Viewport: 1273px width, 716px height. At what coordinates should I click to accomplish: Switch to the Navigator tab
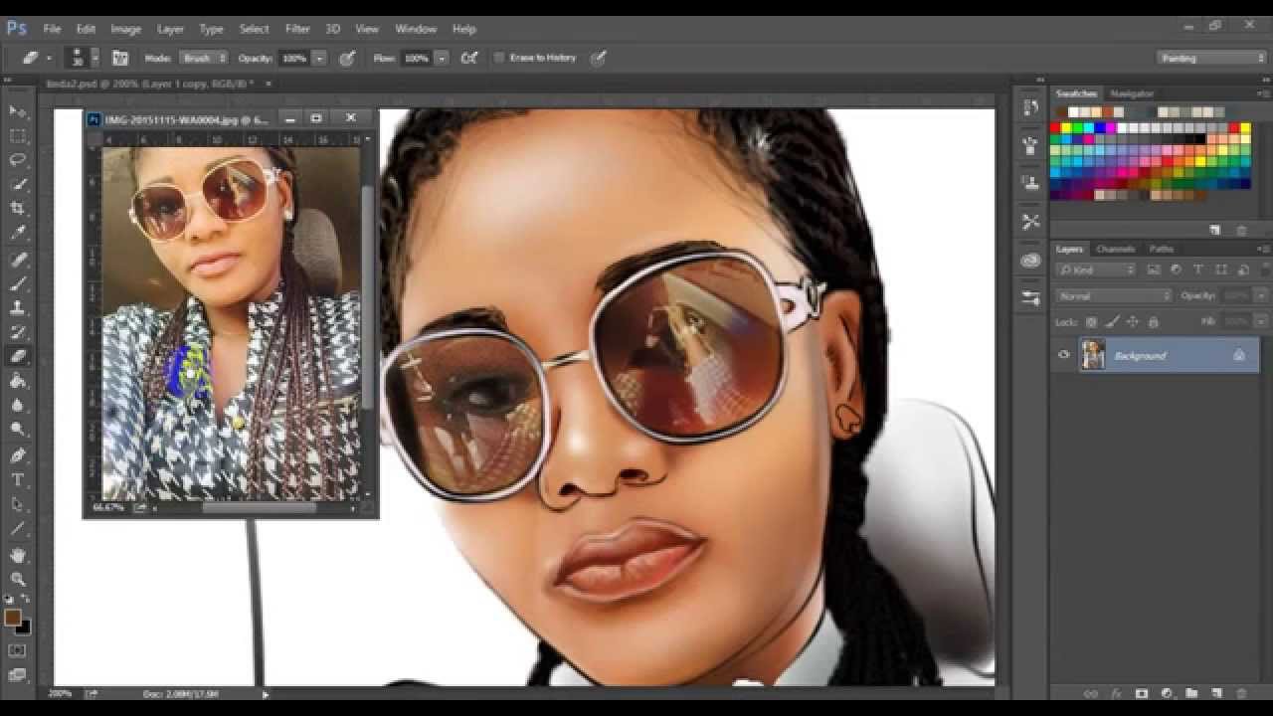[1132, 93]
